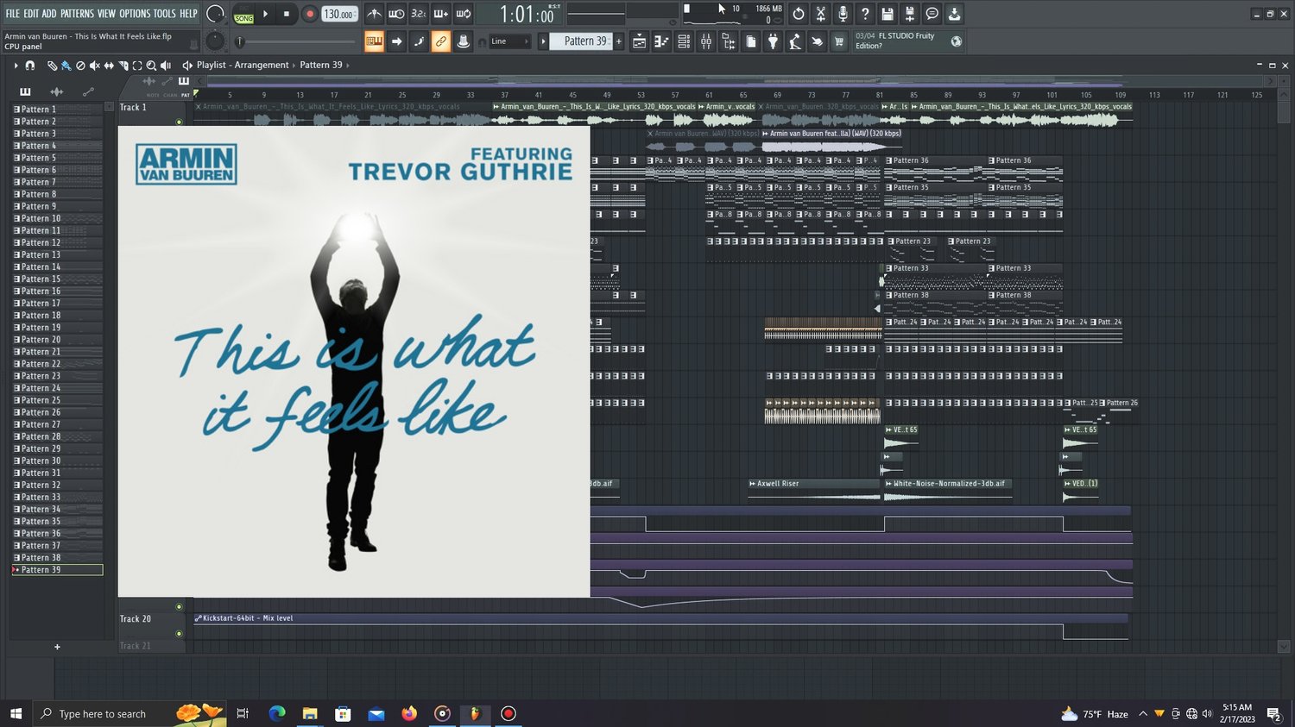Stop playback with the Stop button
Viewport: 1295px width, 727px height.
click(287, 14)
